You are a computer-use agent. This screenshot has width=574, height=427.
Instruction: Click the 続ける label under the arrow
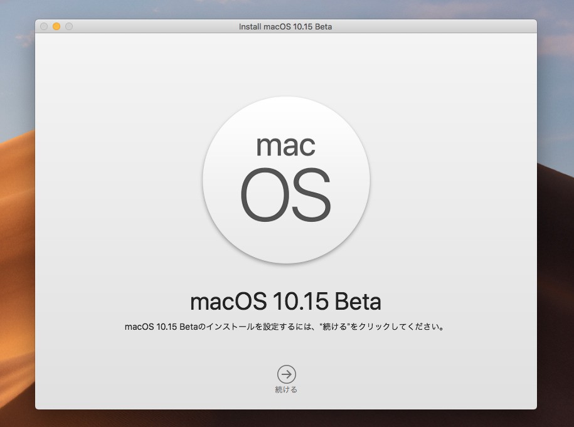[x=286, y=389]
